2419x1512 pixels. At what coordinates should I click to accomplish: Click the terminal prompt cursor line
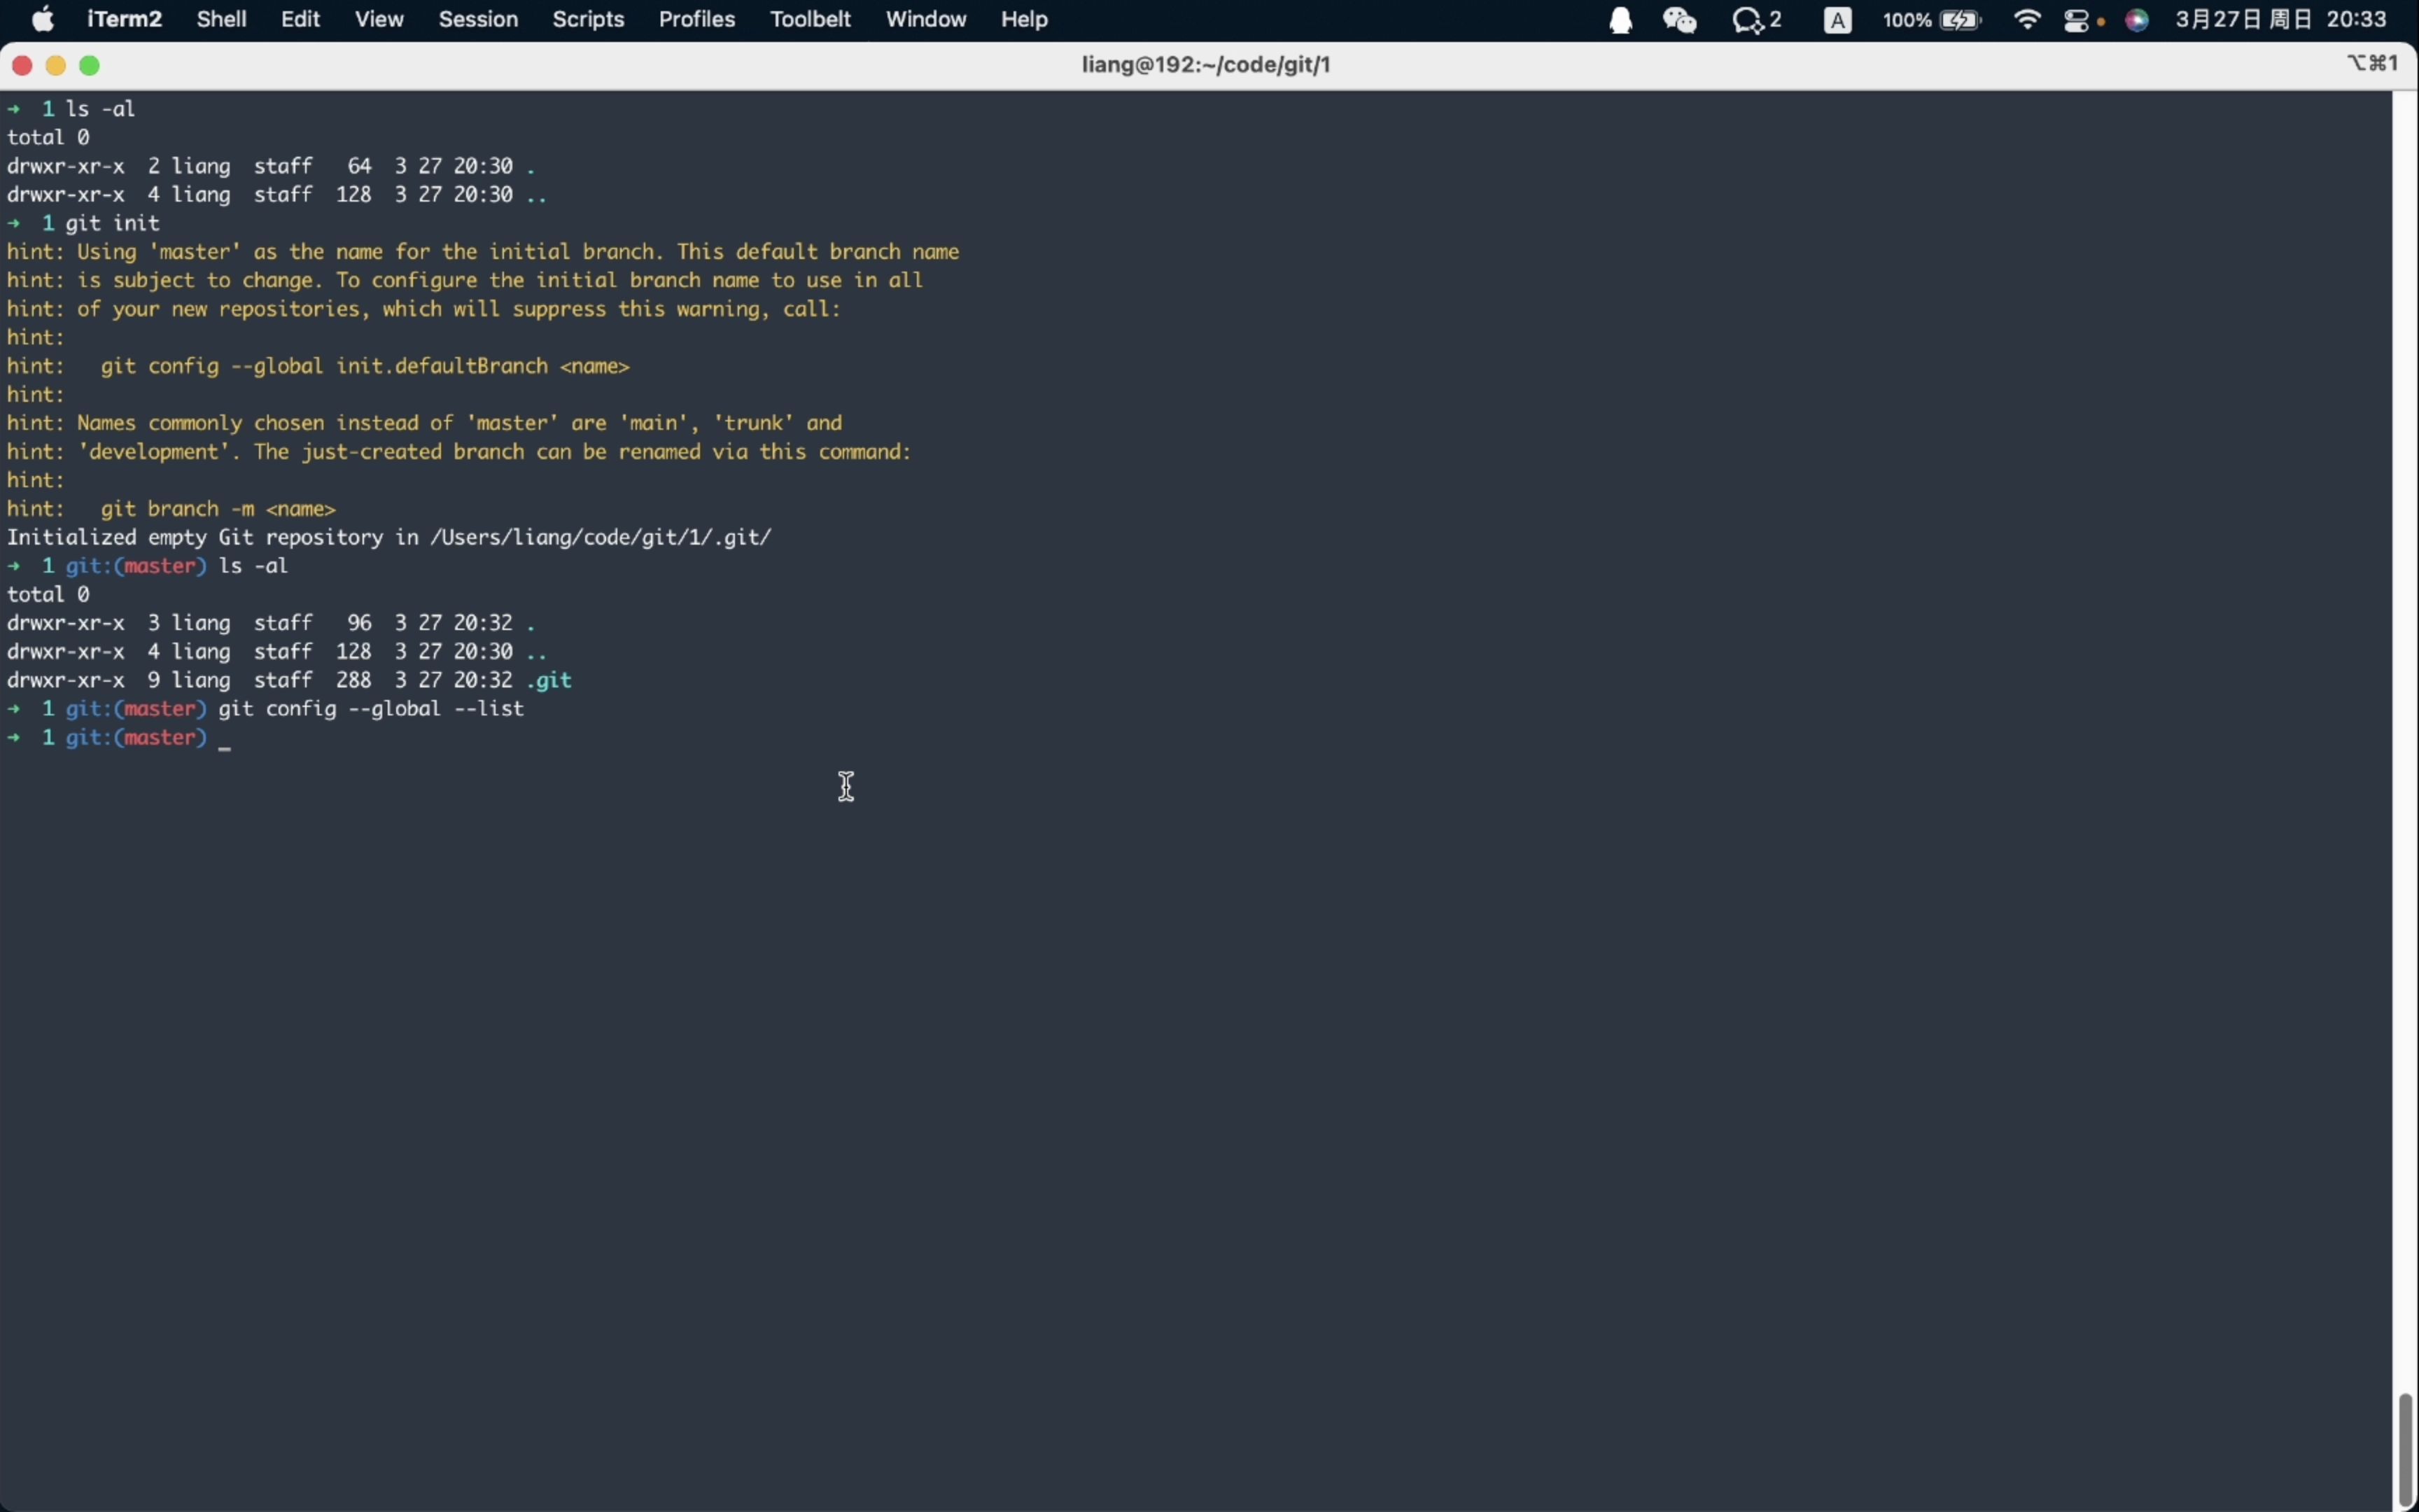click(x=226, y=739)
